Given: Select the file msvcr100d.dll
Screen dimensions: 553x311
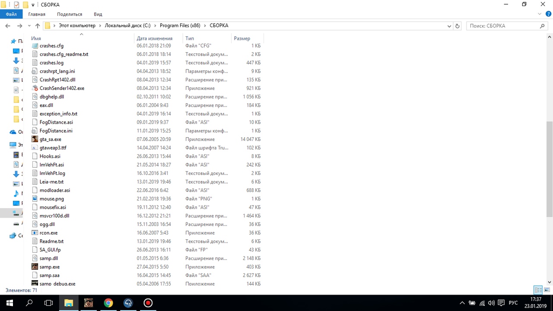Looking at the screenshot, I should [54, 216].
